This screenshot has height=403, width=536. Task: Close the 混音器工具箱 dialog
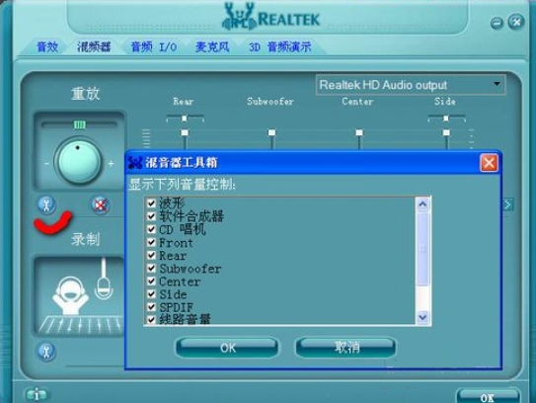coord(489,163)
